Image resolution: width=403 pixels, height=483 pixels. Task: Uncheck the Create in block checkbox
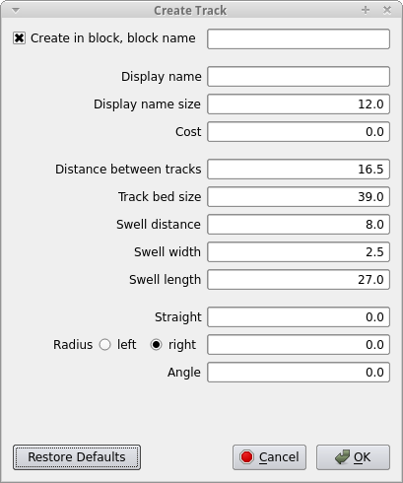click(19, 38)
